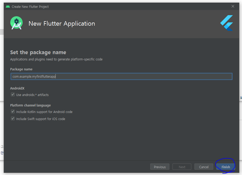Uncheck Include Swift support for iOS code
Viewport: 242px width, 175px height.
[x=13, y=118]
